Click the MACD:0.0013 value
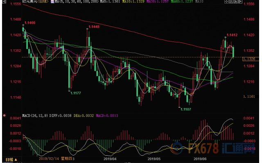 click(107, 116)
